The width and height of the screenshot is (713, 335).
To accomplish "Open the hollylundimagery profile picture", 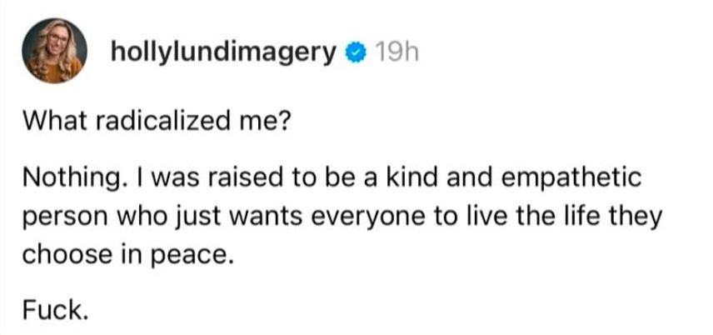I will click(x=55, y=51).
